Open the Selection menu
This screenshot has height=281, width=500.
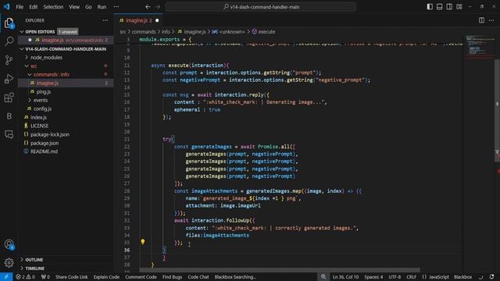pyautogui.click(x=53, y=7)
